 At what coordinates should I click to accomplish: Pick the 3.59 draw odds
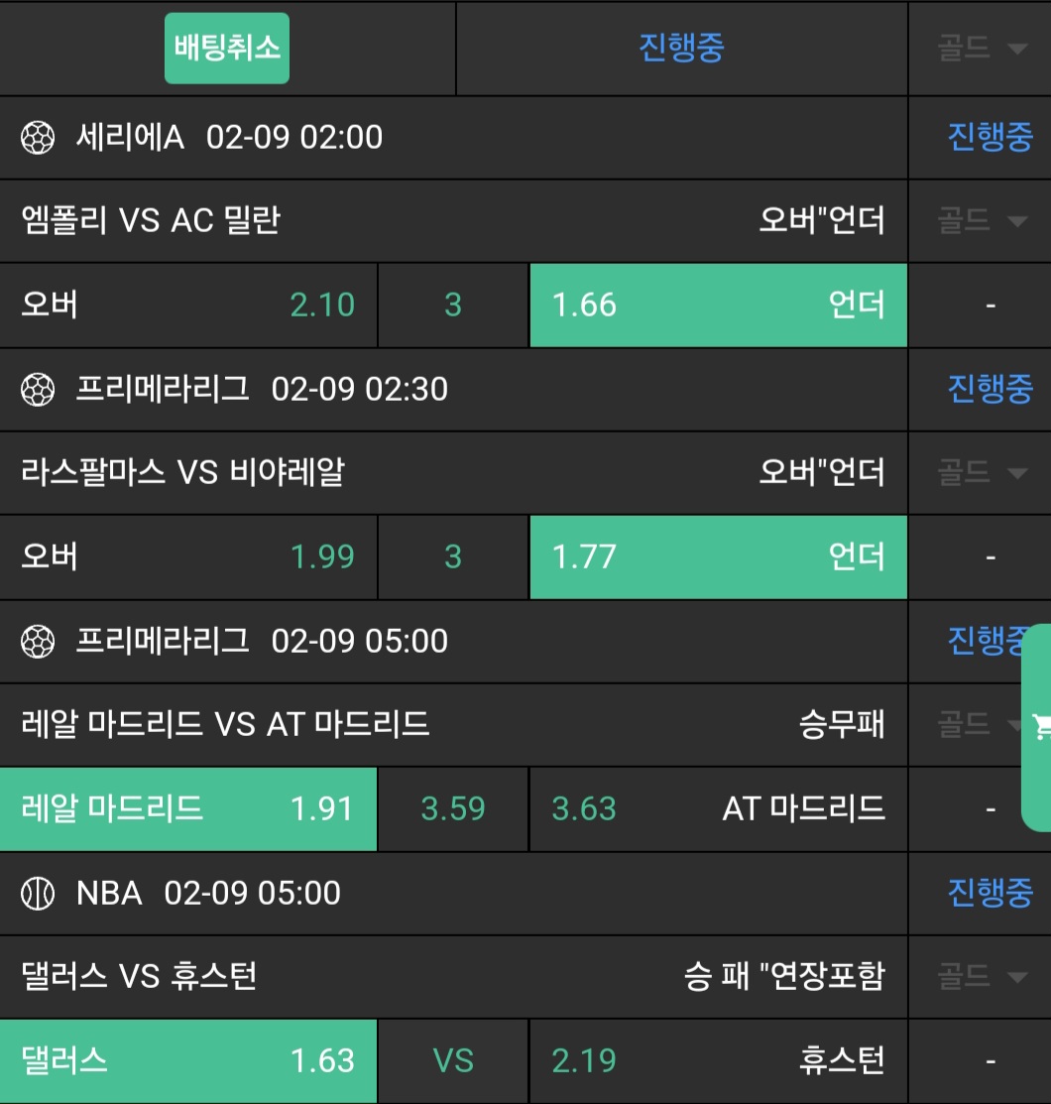(x=453, y=808)
